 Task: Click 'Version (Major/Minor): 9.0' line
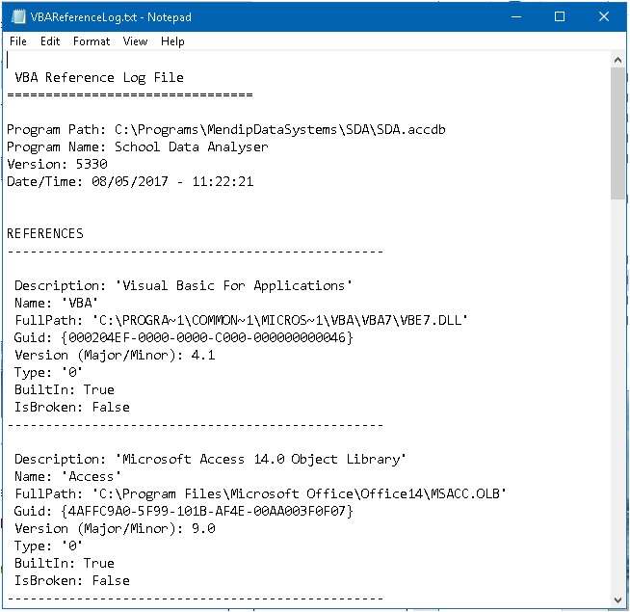[115, 529]
